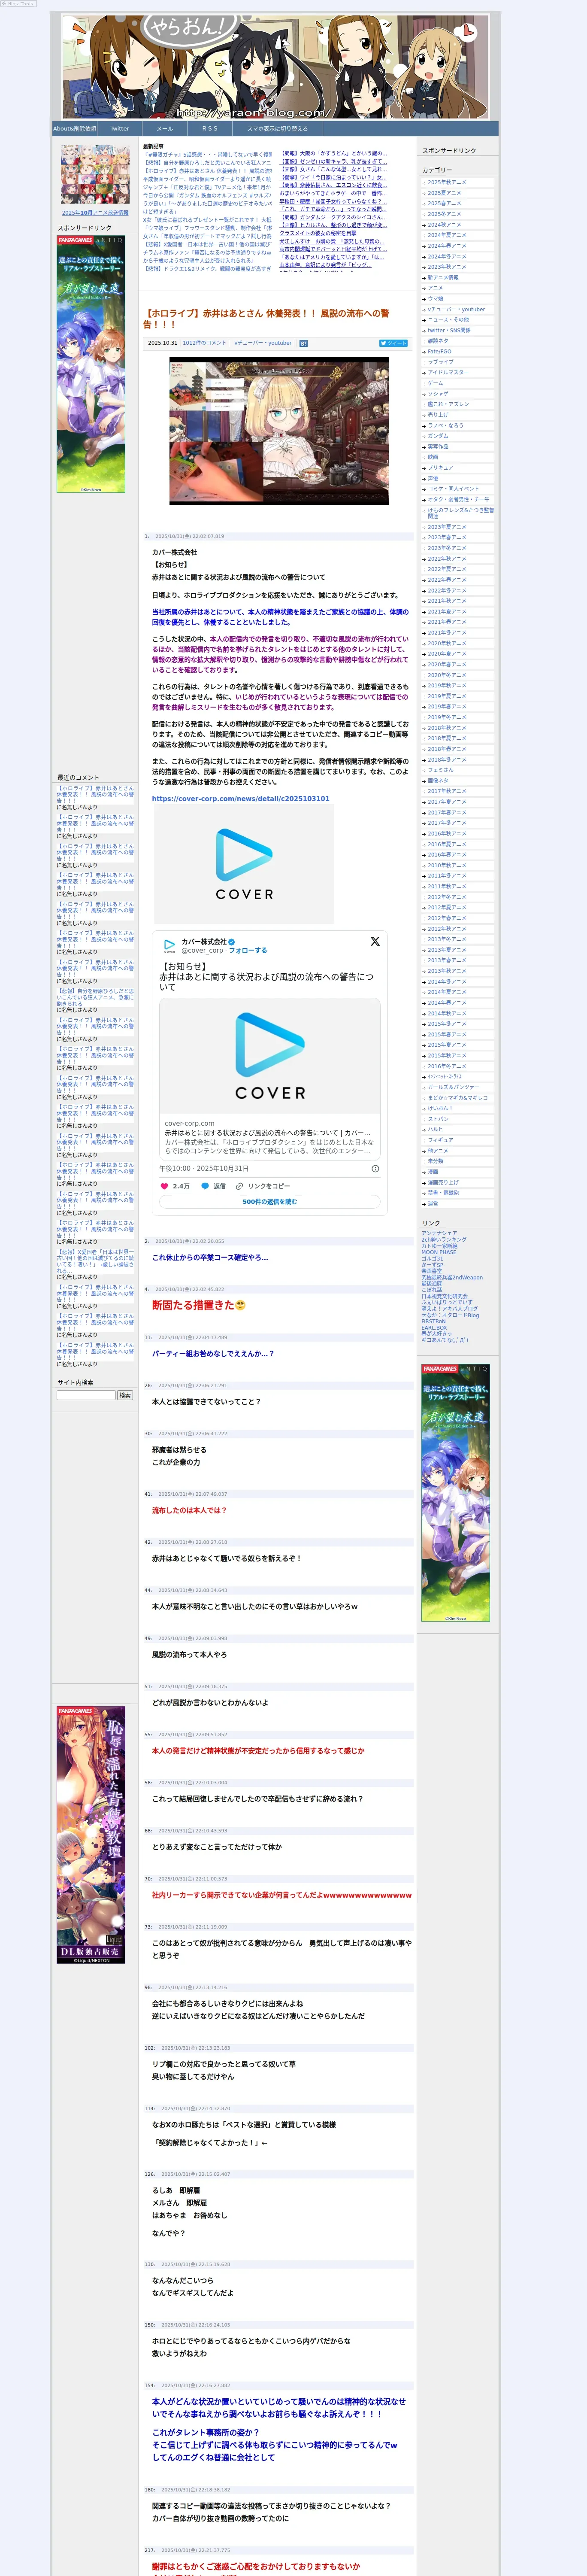
Task: Click the article title about 赤井はあと
Action: pyautogui.click(x=267, y=318)
